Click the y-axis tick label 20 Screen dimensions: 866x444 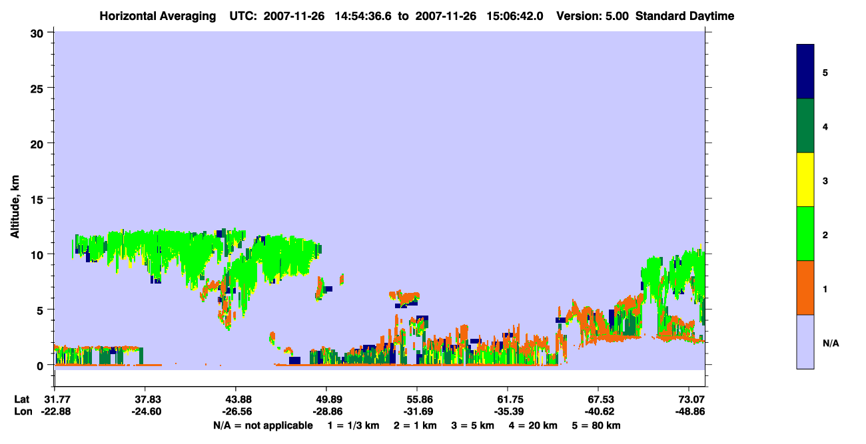pos(39,143)
